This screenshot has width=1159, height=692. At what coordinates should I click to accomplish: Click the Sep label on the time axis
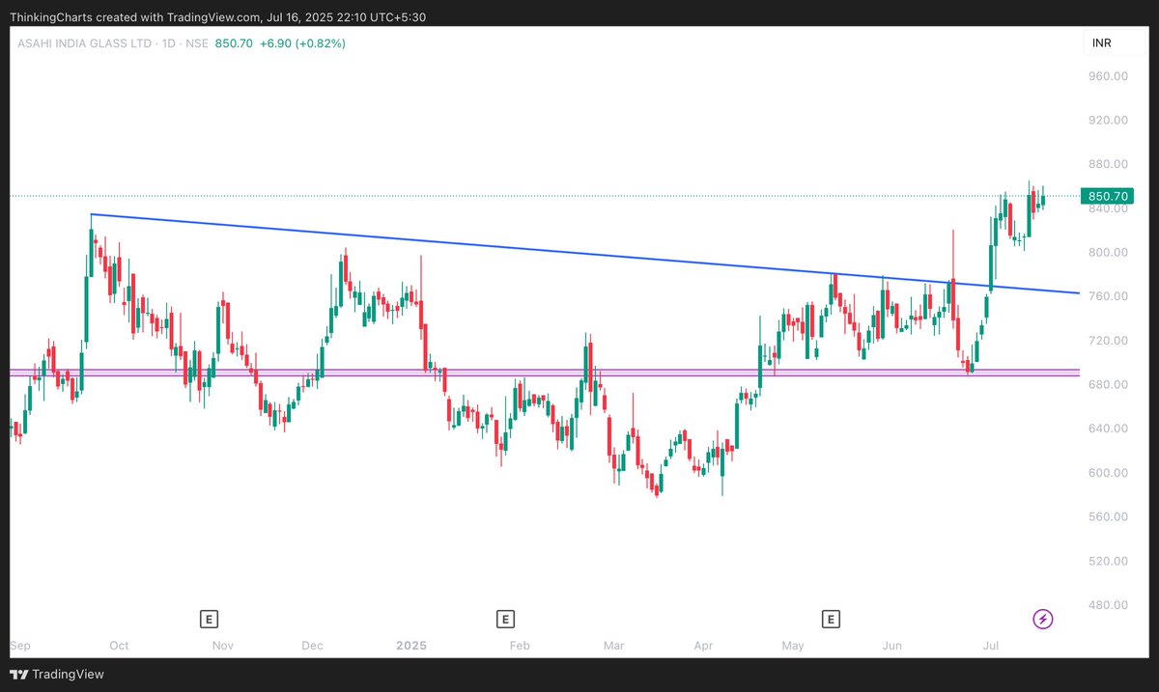(20, 646)
